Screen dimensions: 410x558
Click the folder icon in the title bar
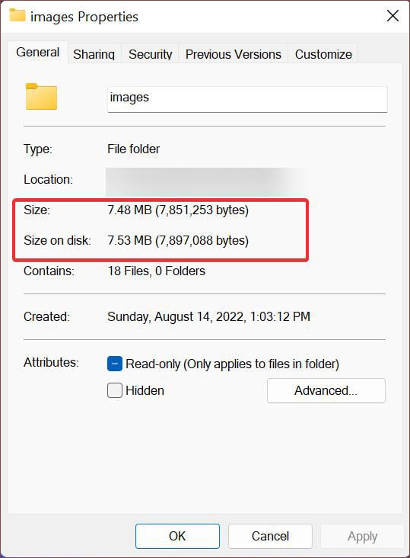tap(17, 15)
